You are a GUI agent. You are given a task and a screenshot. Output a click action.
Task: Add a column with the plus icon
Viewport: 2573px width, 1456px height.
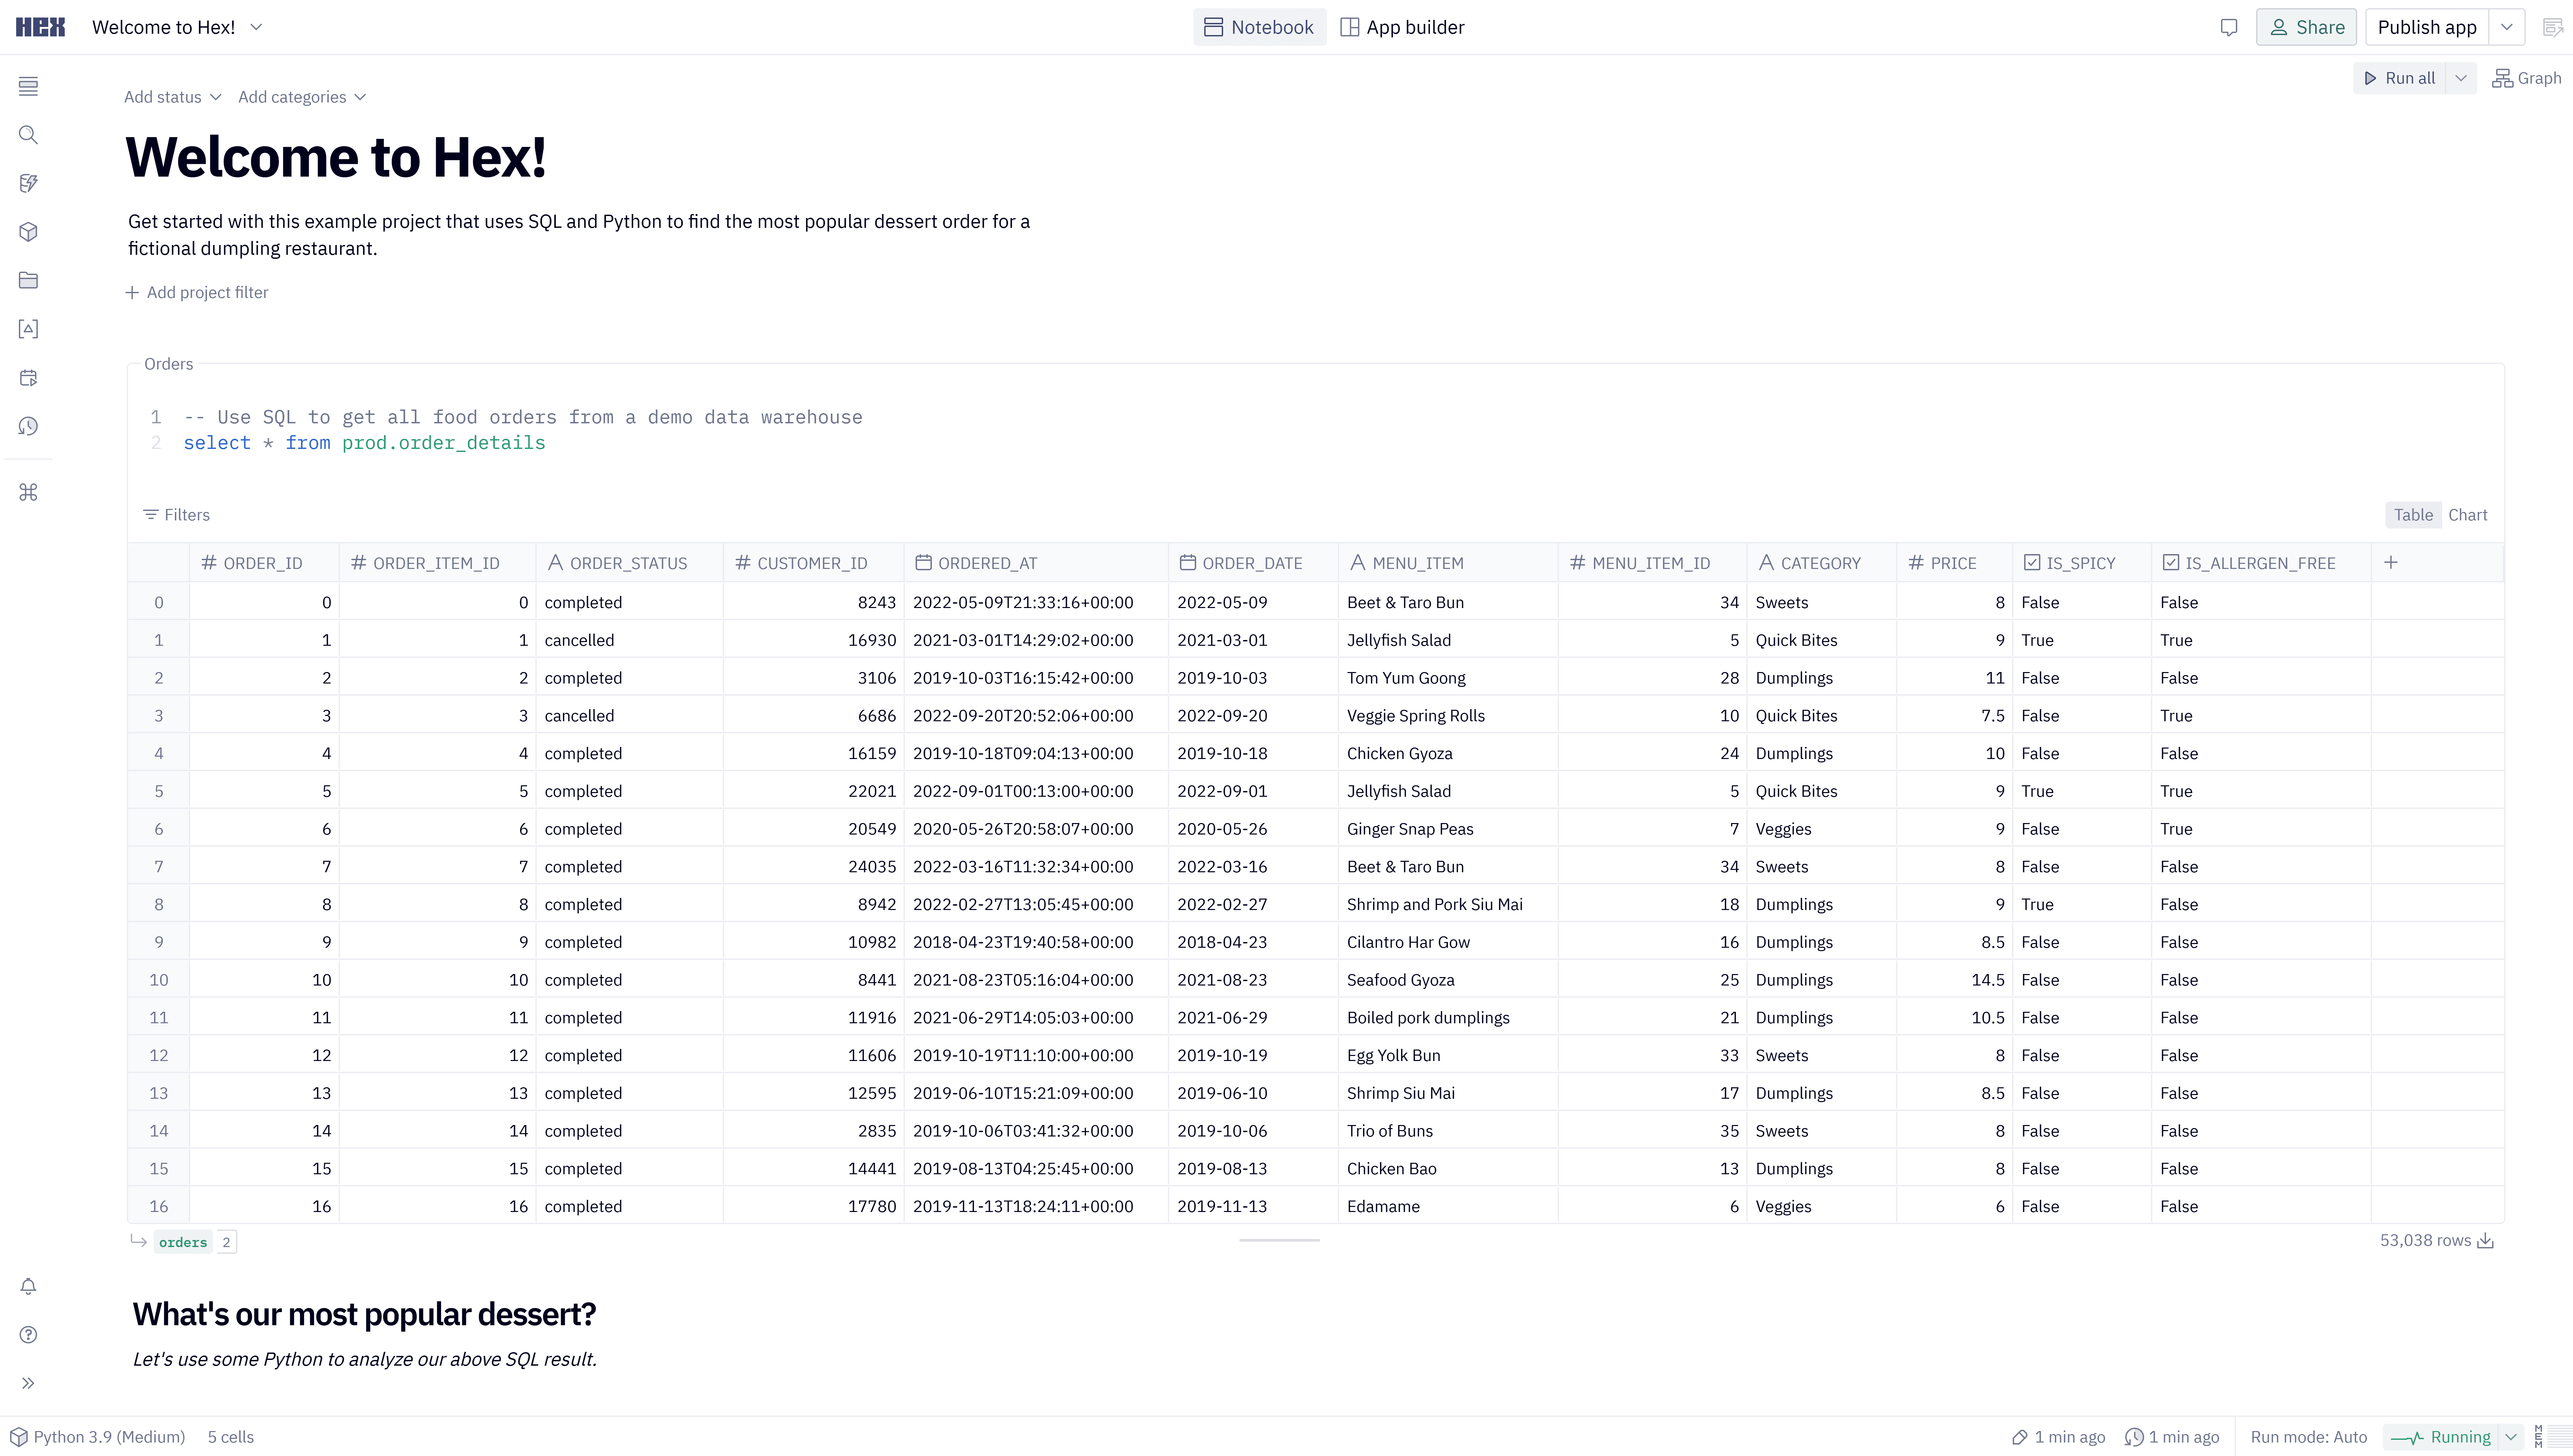point(2391,563)
